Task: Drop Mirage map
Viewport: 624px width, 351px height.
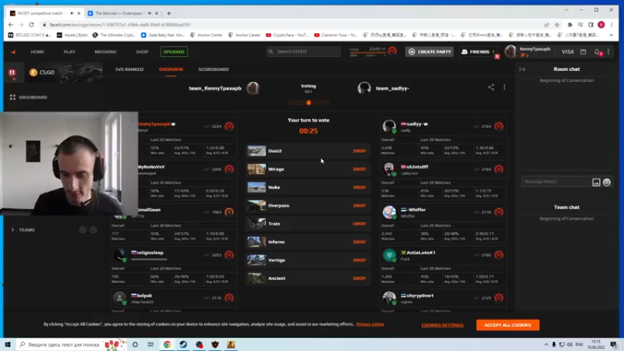Action: click(359, 169)
